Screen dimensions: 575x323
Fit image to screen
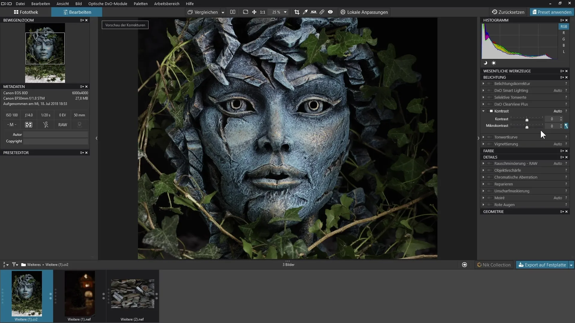(246, 12)
